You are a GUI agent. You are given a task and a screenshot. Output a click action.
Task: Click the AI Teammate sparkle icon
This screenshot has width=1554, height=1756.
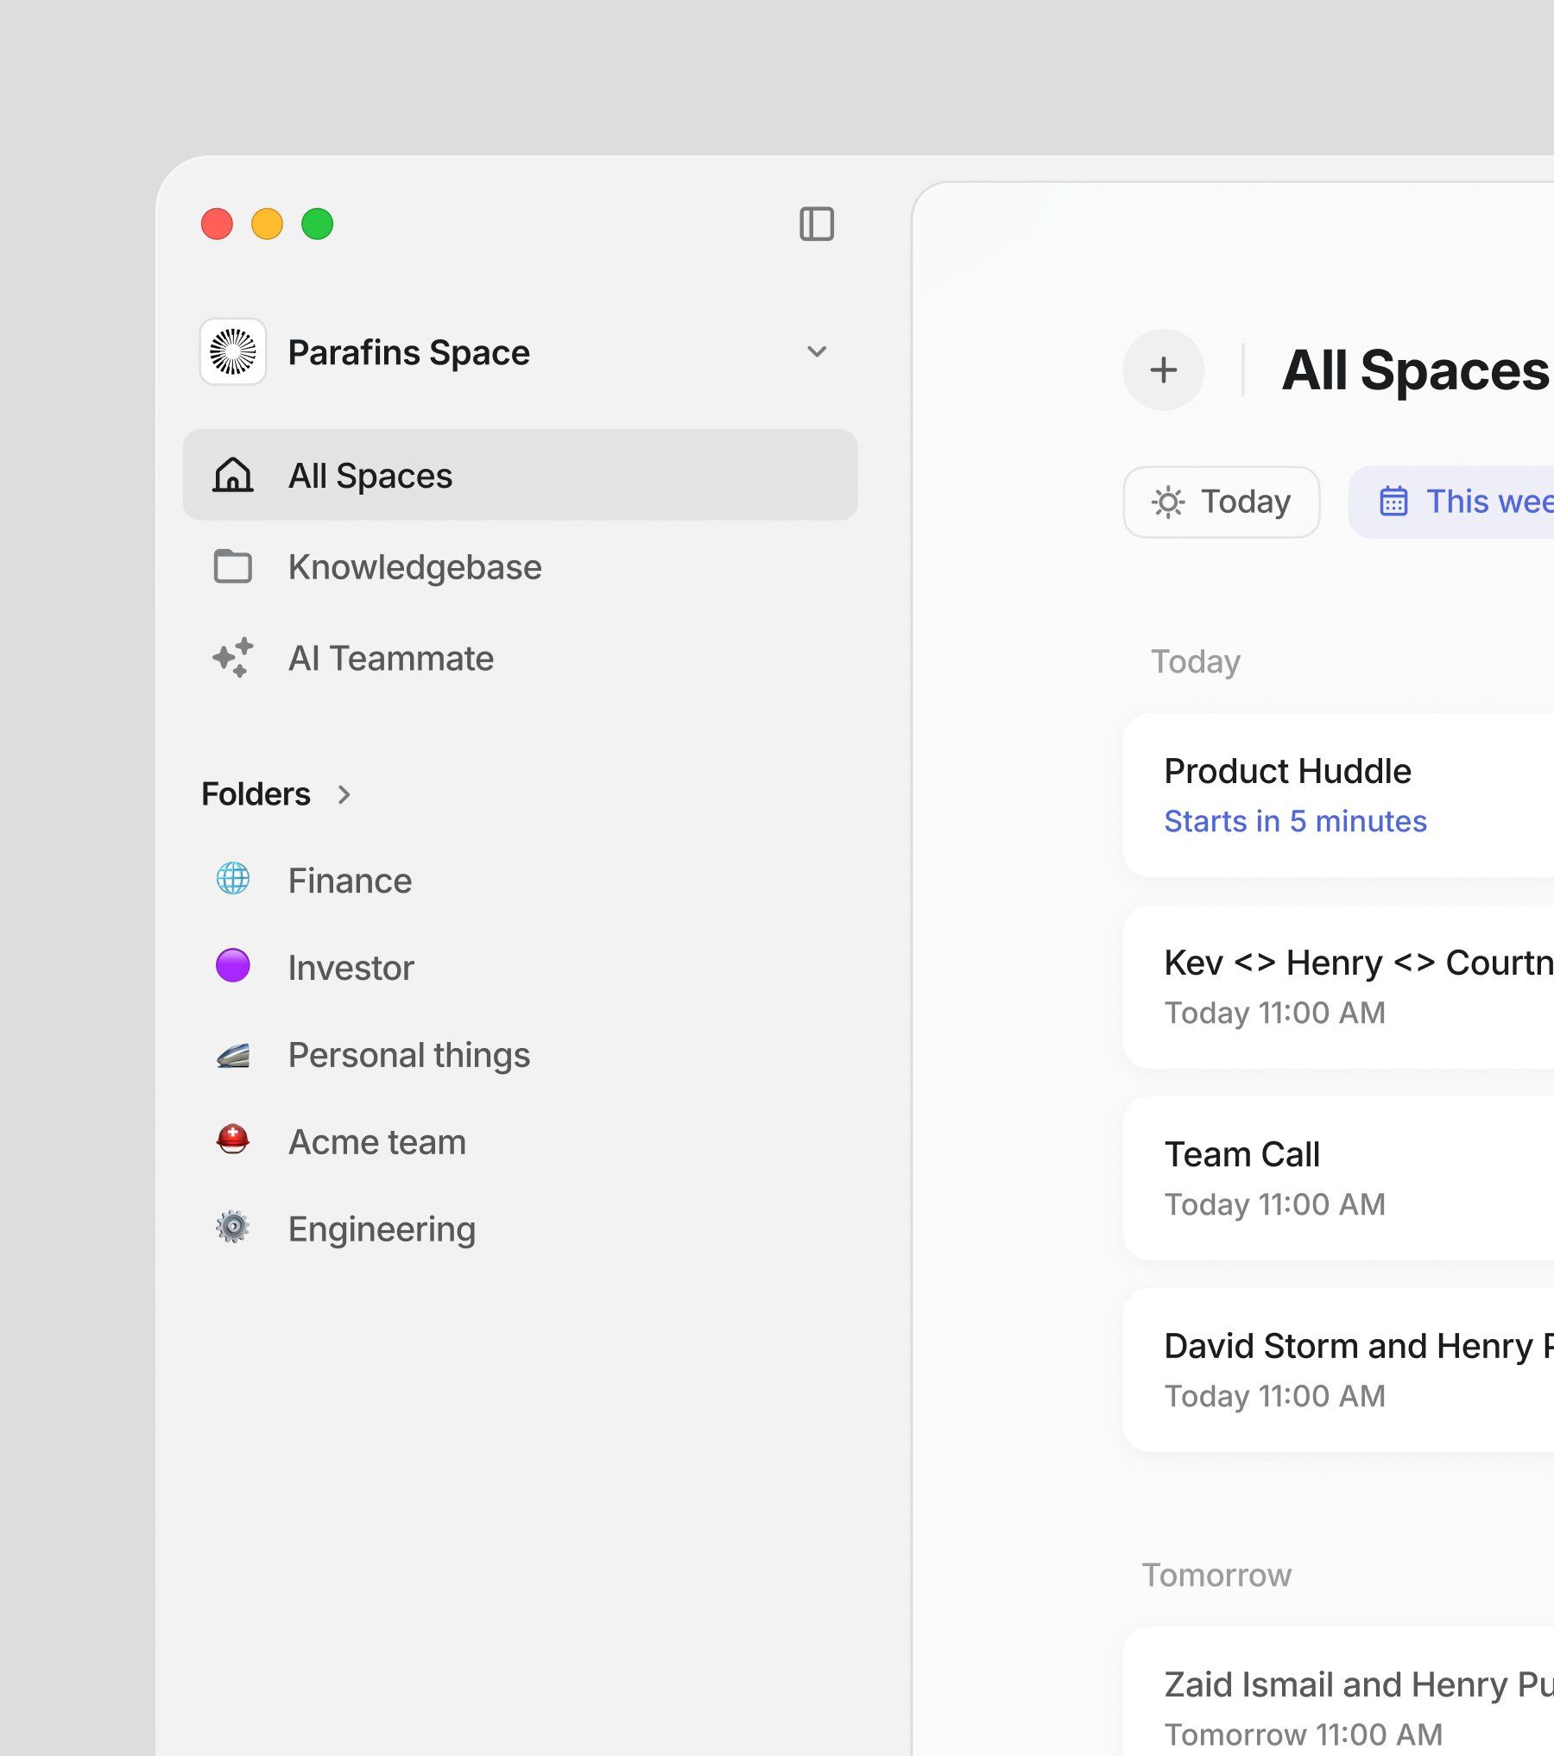pyautogui.click(x=233, y=658)
